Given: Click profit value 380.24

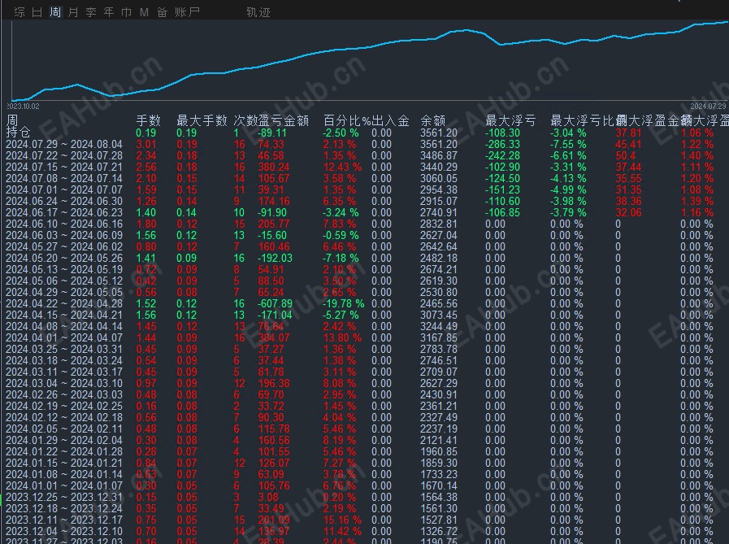Looking at the screenshot, I should [x=274, y=167].
